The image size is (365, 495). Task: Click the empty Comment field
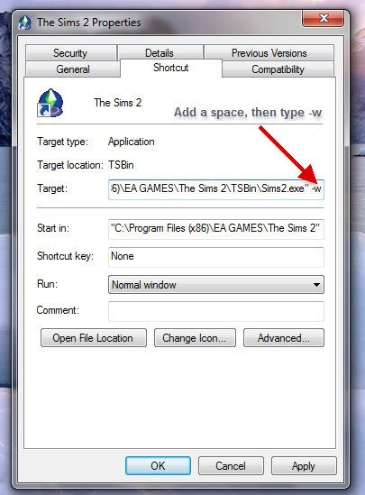[216, 311]
